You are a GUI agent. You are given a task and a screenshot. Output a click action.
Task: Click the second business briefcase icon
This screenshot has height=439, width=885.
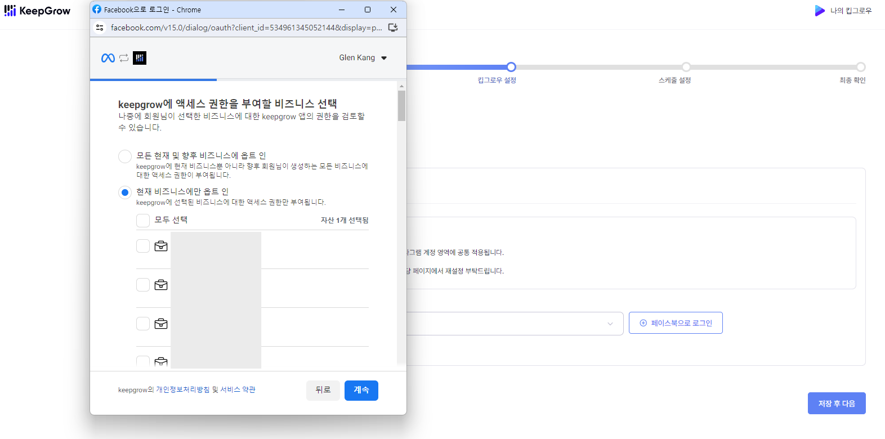coord(161,285)
